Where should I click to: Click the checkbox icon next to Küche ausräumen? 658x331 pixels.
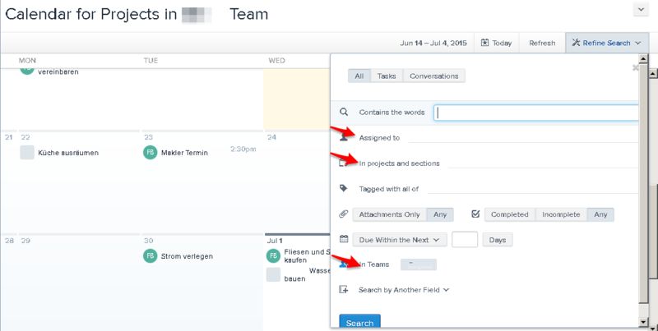pyautogui.click(x=27, y=153)
